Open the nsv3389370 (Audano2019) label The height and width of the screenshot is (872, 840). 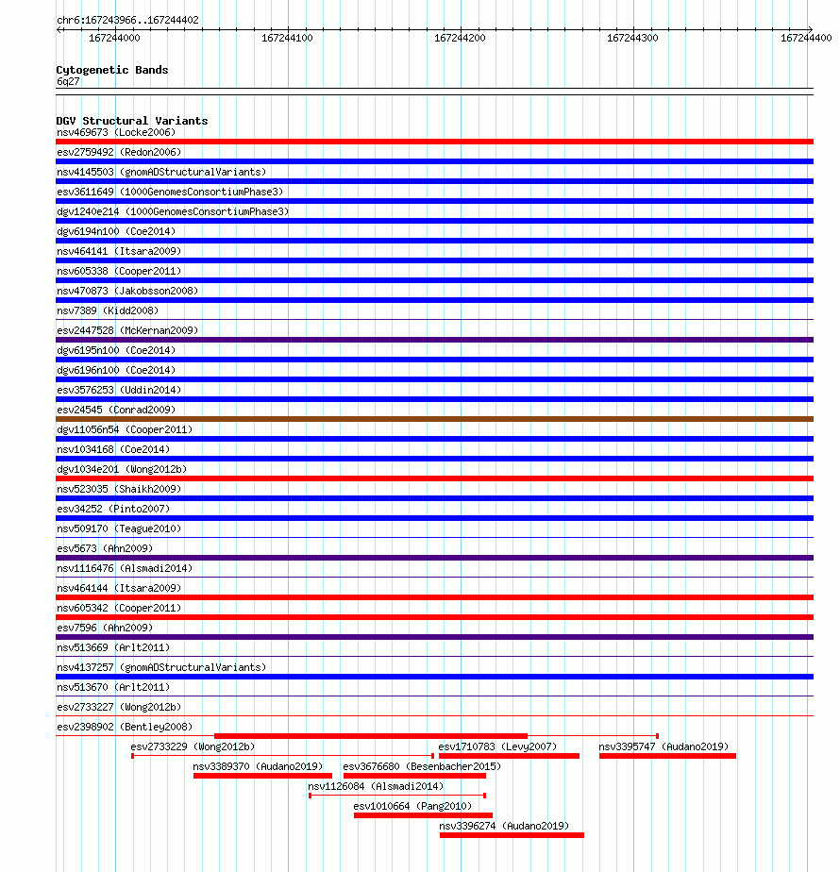[258, 767]
